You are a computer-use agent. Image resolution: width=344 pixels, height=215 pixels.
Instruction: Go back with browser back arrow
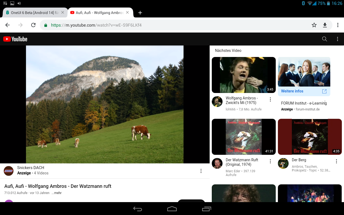[x=8, y=25]
